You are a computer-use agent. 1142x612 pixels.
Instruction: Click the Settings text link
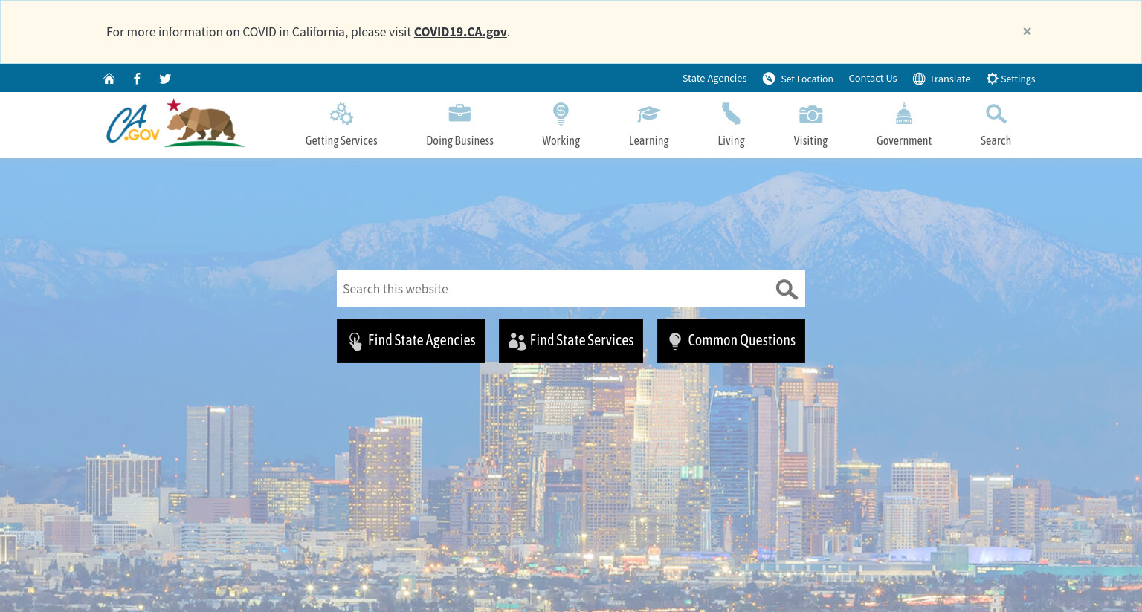[x=1018, y=79]
